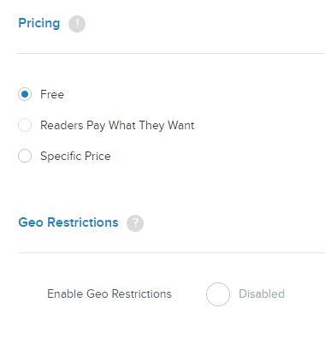Viewport: 325px width, 338px height.
Task: Click the Geo Restrictions section heading
Action: [68, 222]
